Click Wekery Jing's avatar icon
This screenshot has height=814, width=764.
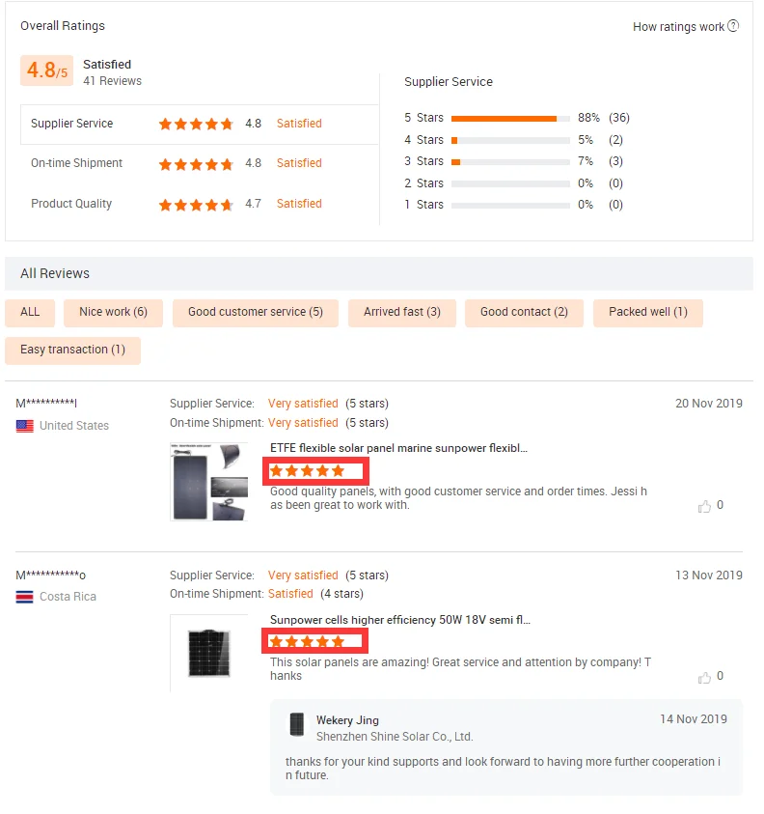click(297, 724)
